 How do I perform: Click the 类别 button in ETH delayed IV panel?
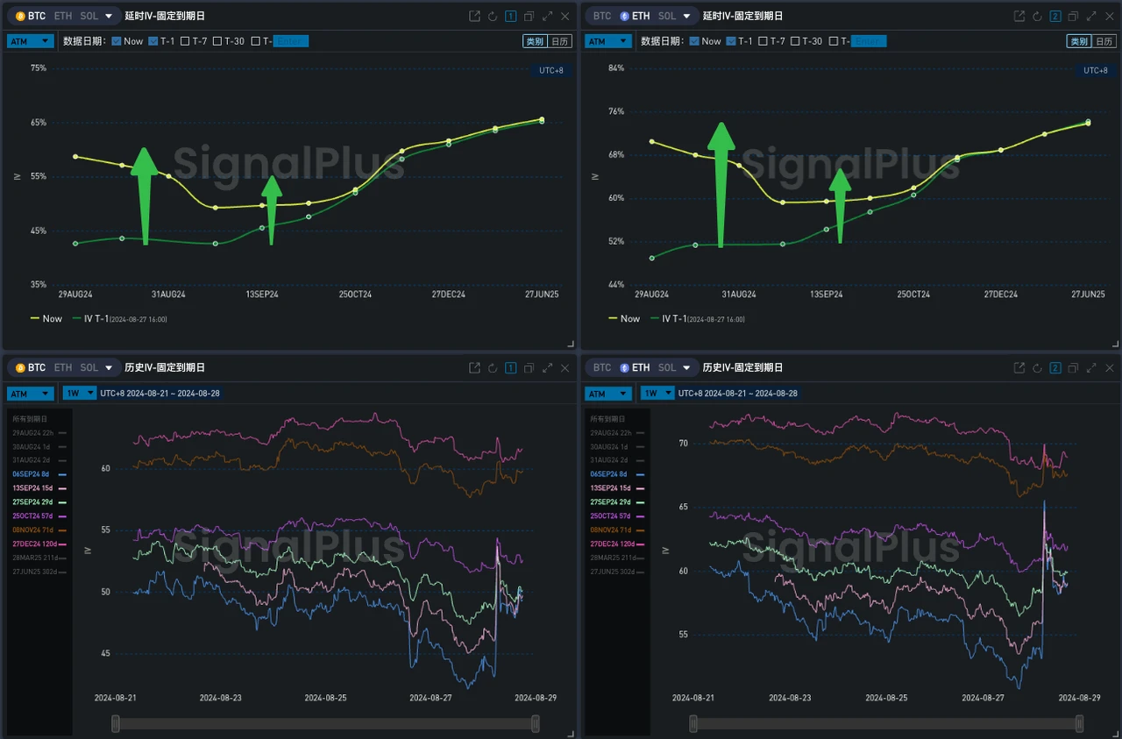pyautogui.click(x=1078, y=41)
